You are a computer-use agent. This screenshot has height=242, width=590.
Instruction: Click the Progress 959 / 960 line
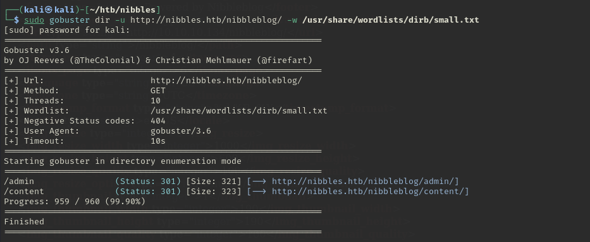point(75,202)
